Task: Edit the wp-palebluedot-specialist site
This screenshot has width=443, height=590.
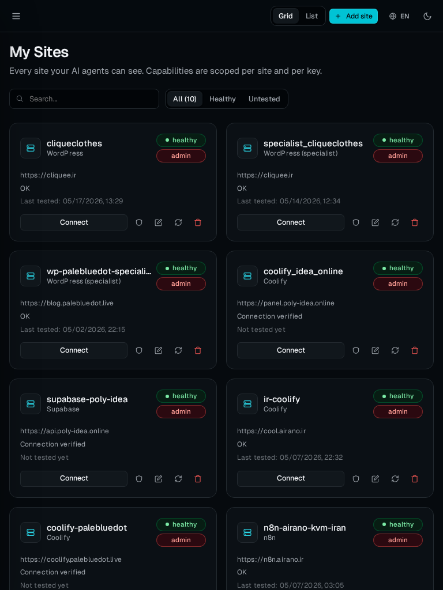Action: coord(159,350)
